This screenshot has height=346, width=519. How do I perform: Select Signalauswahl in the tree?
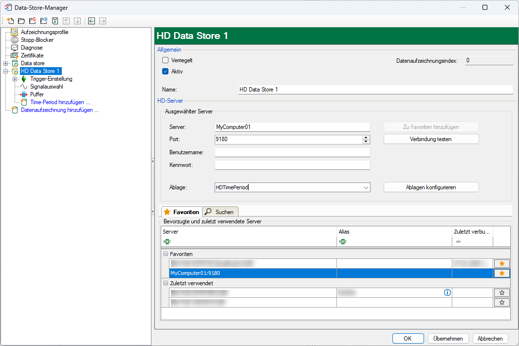(x=46, y=87)
